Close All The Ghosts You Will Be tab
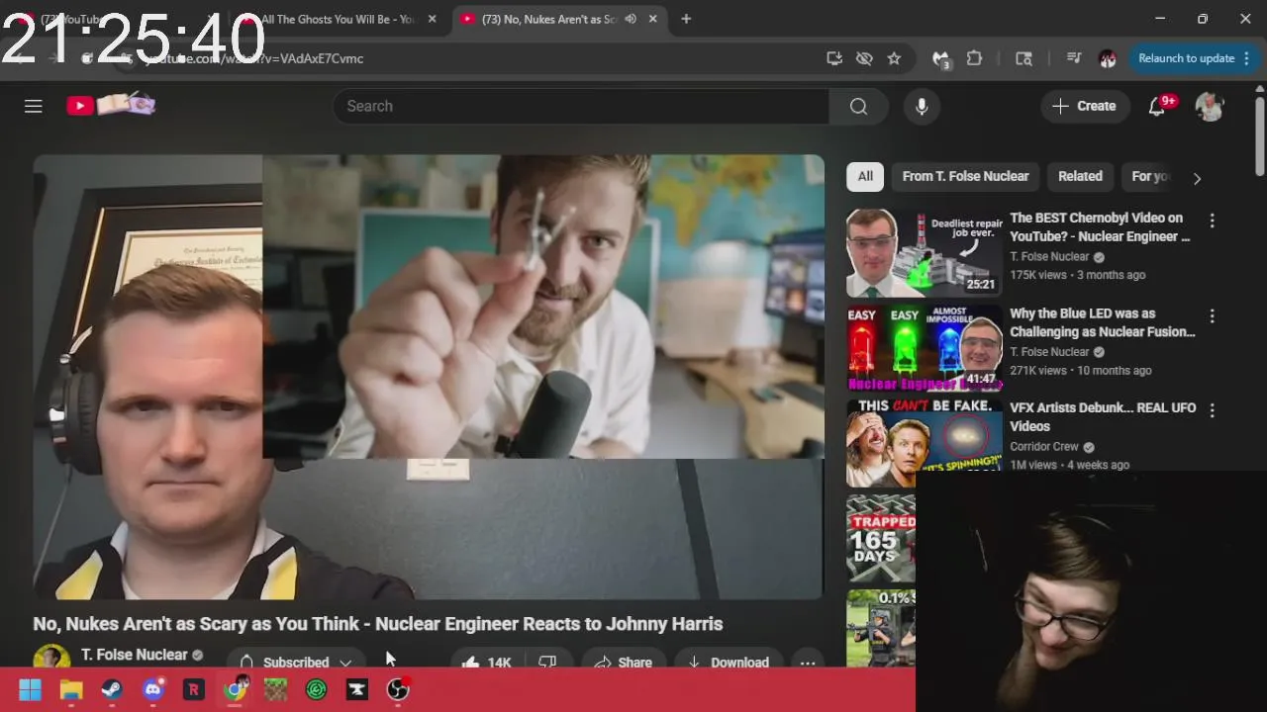Image resolution: width=1267 pixels, height=712 pixels. tap(432, 19)
